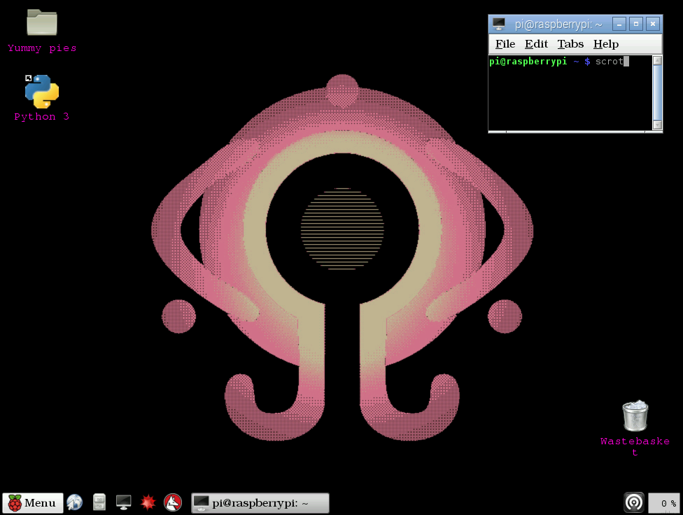
Task: Launch Terminal from the taskbar monitor icon
Action: (x=124, y=502)
